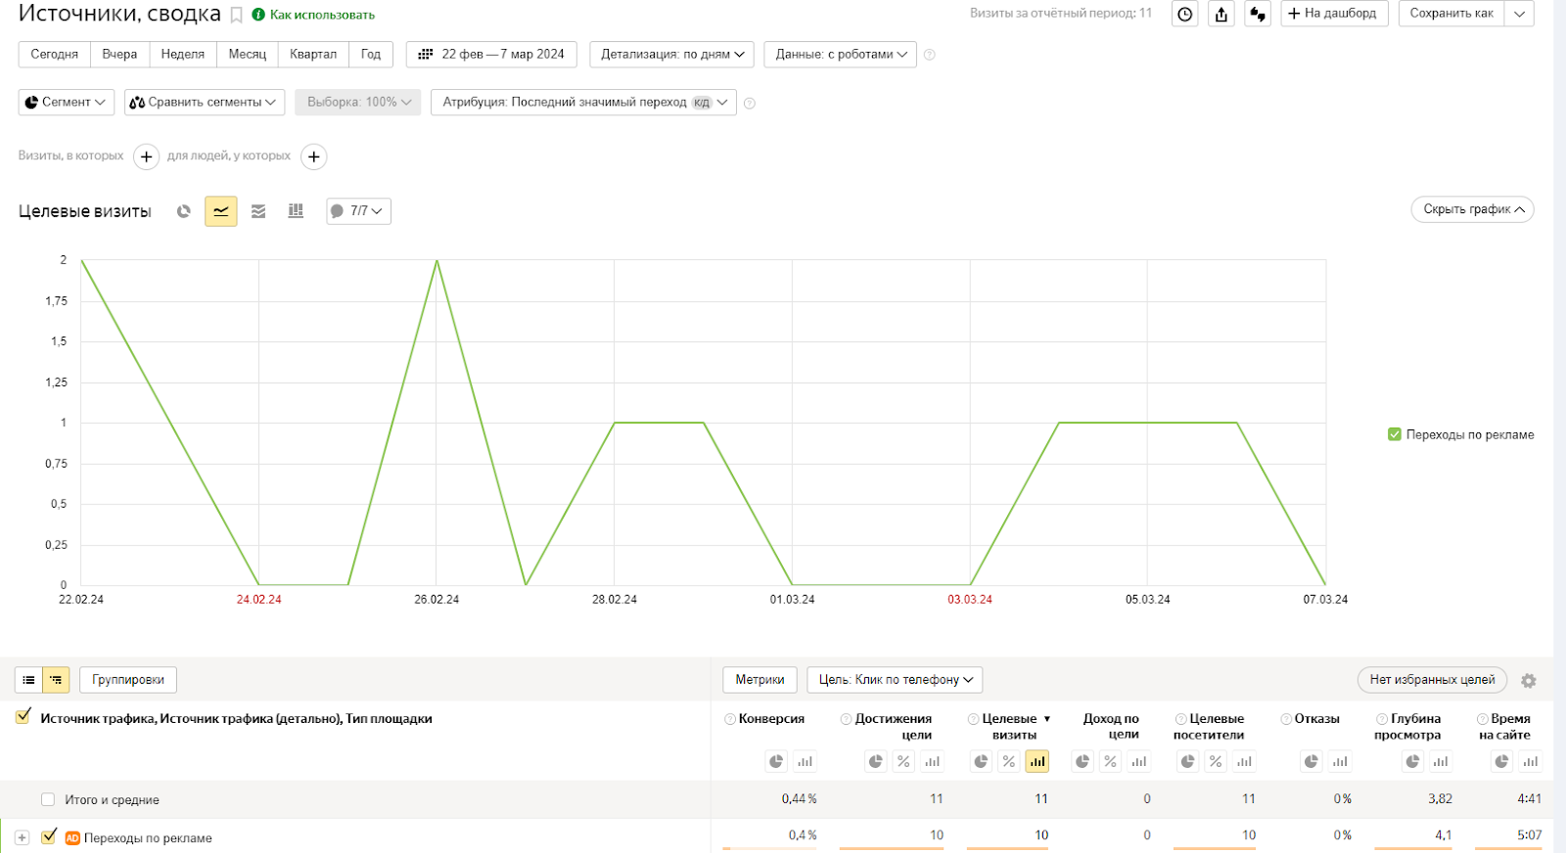Expand the Переходы по рекламе row
The height and width of the screenshot is (853, 1566).
click(x=22, y=838)
